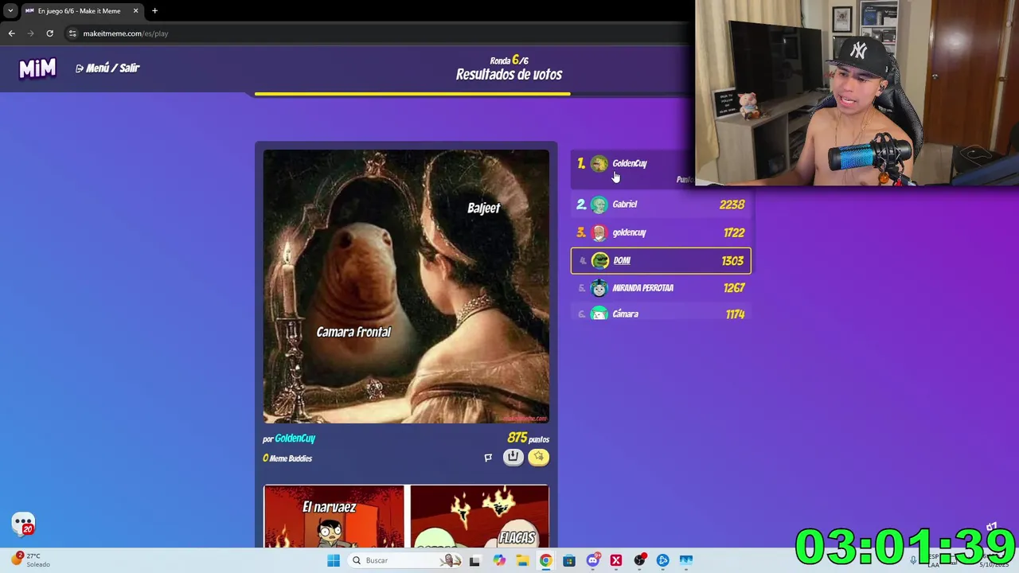Open Windows Start menu
Image resolution: width=1019 pixels, height=573 pixels.
(x=334, y=560)
